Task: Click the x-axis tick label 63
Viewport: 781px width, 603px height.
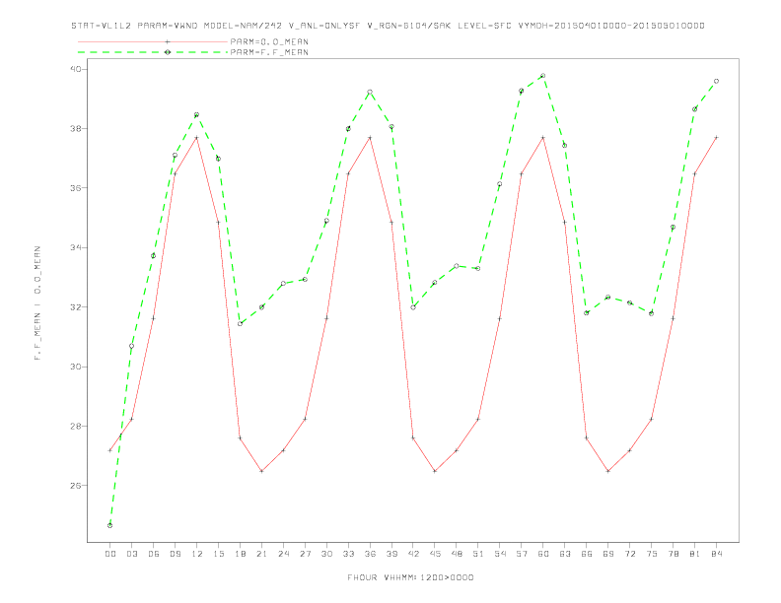Action: point(565,554)
